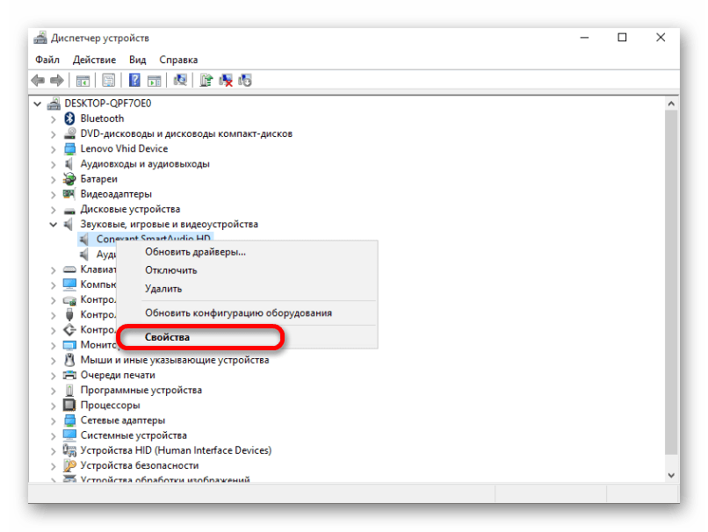
Task: Expand the Системные устройства category
Action: [x=54, y=436]
